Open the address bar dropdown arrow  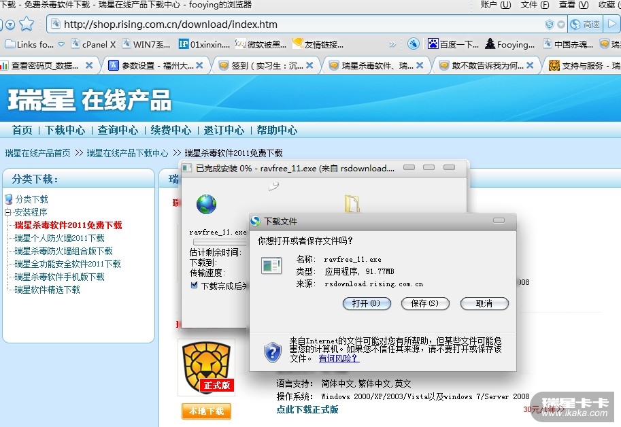(560, 24)
